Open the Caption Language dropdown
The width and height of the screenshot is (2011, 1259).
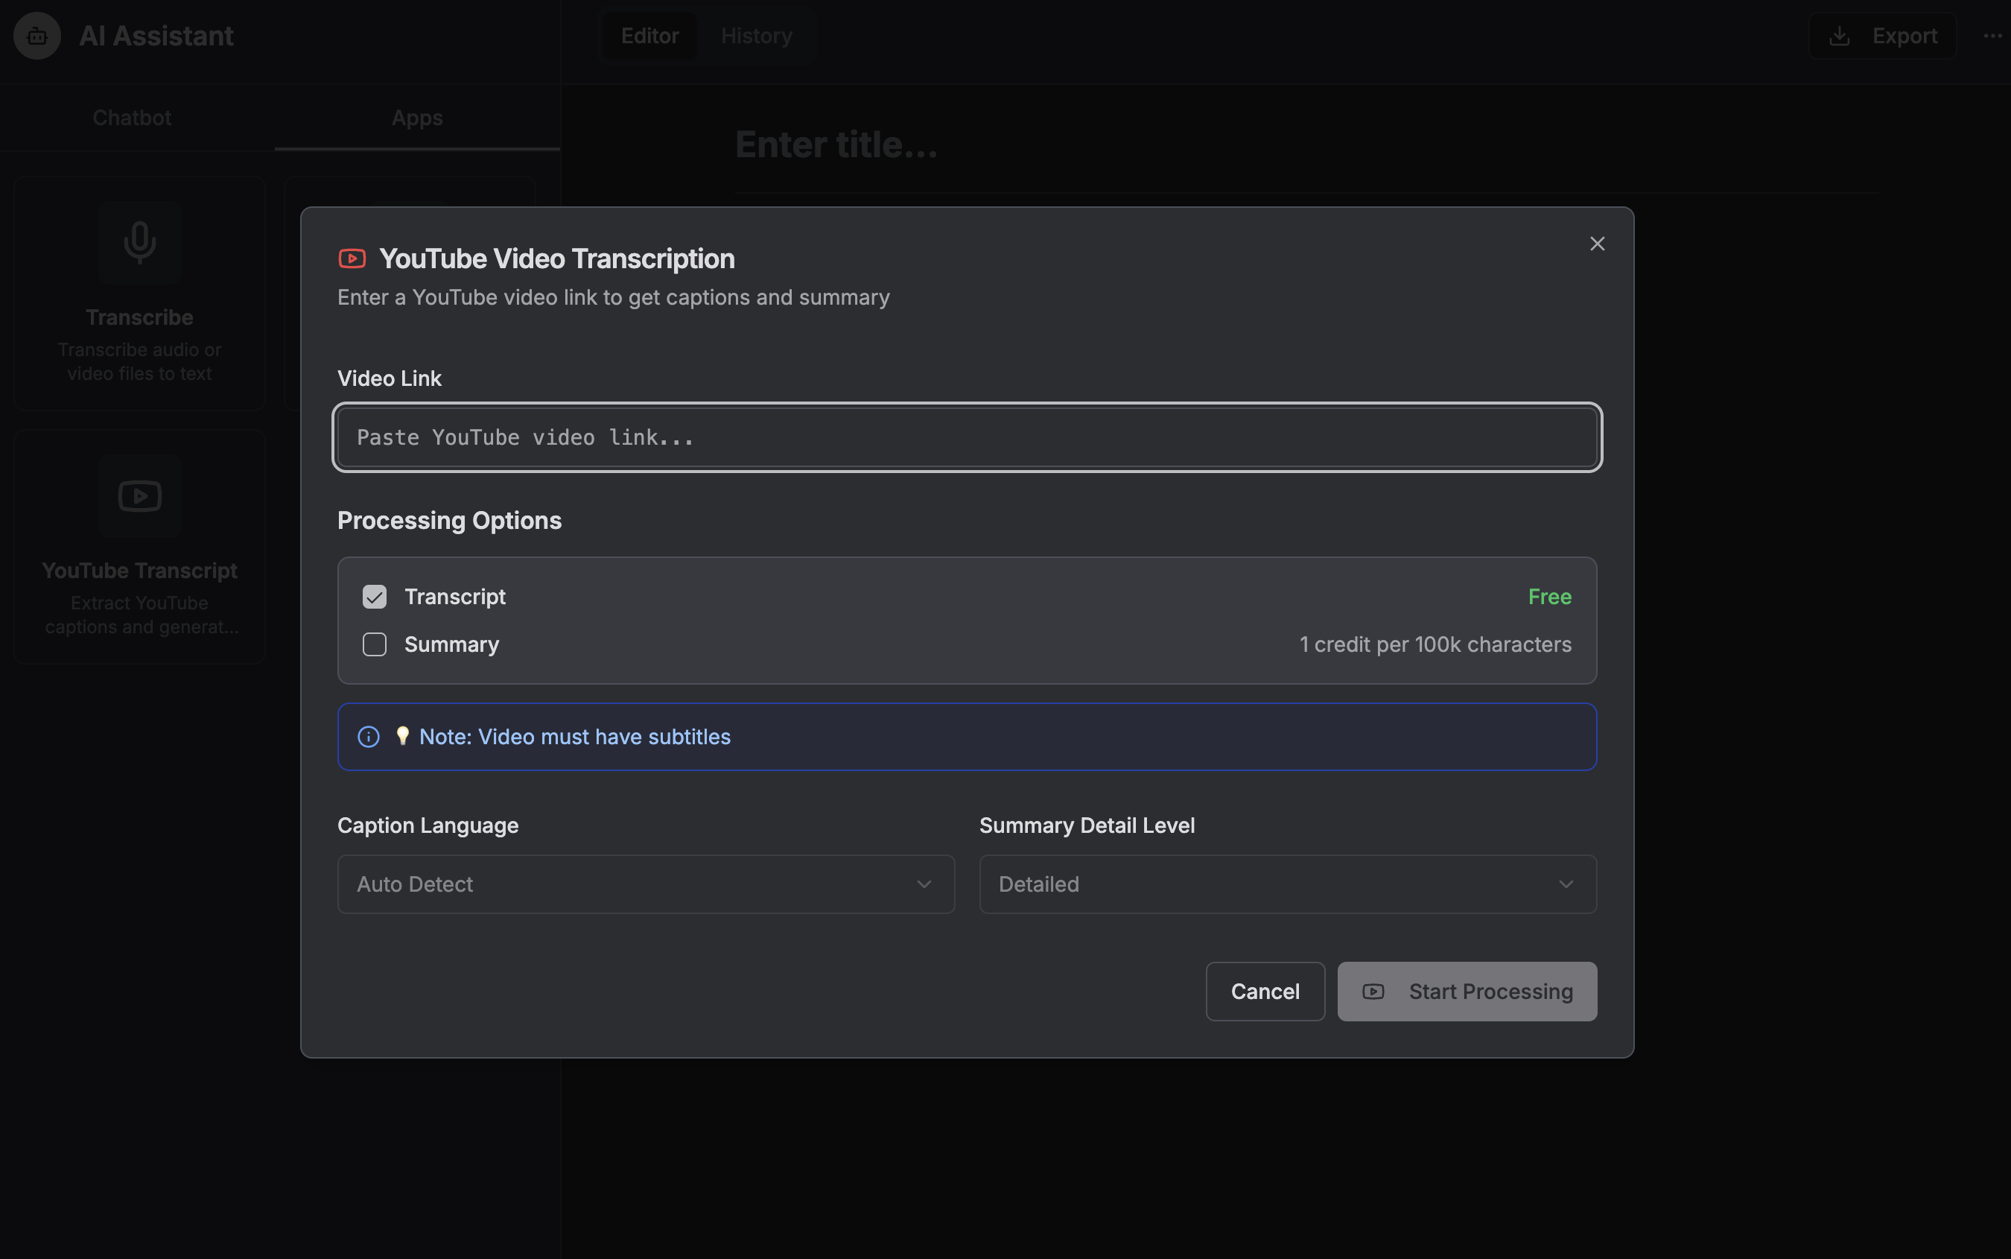click(x=645, y=884)
